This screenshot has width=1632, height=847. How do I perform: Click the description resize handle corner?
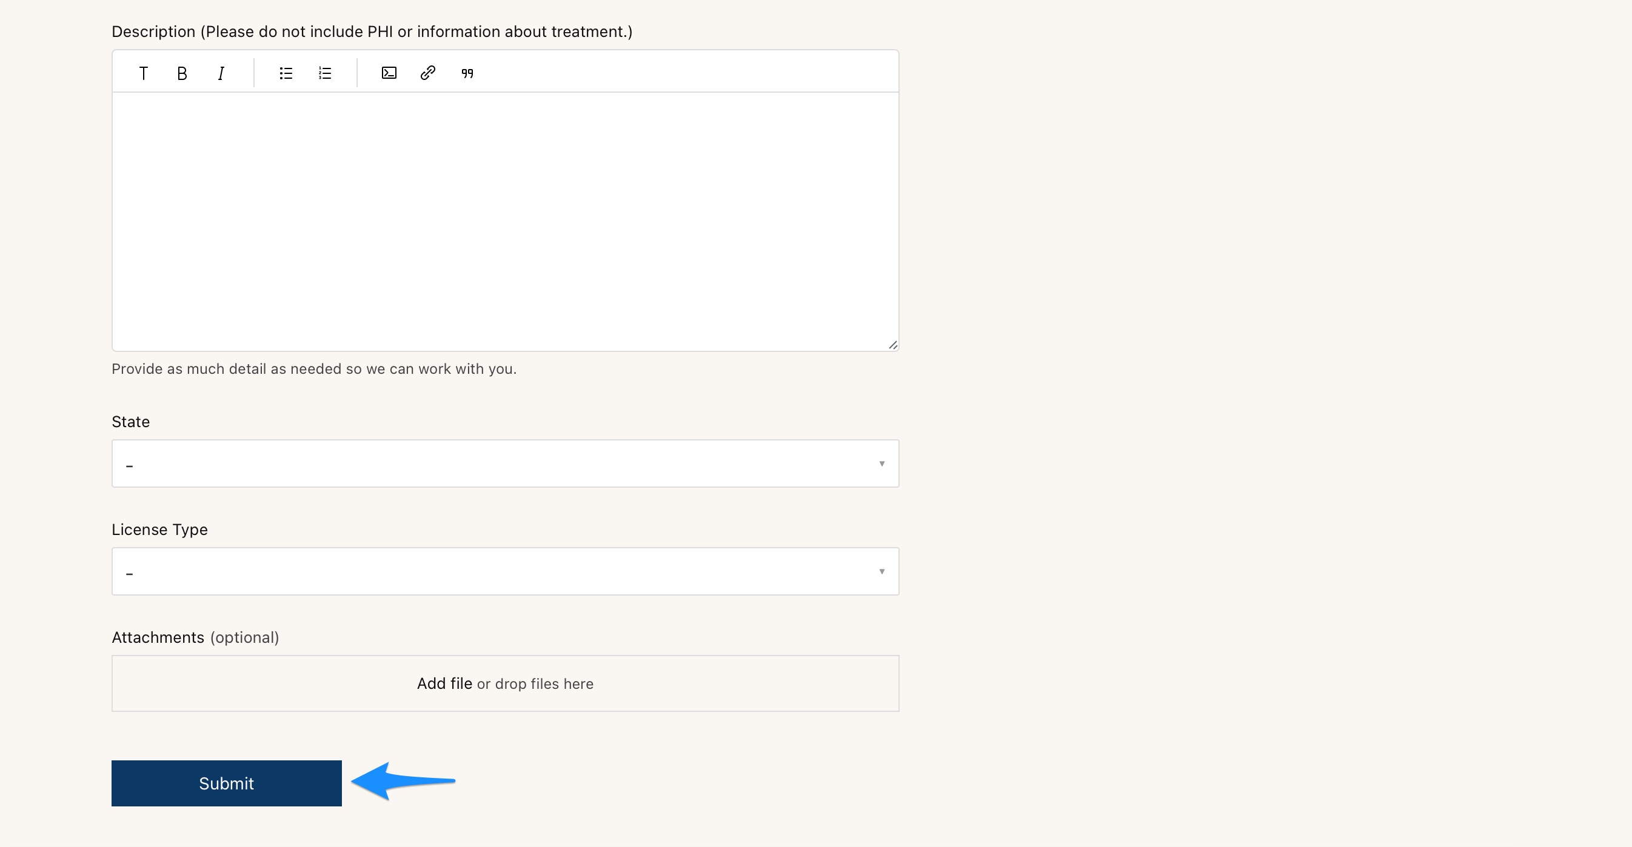pos(892,345)
